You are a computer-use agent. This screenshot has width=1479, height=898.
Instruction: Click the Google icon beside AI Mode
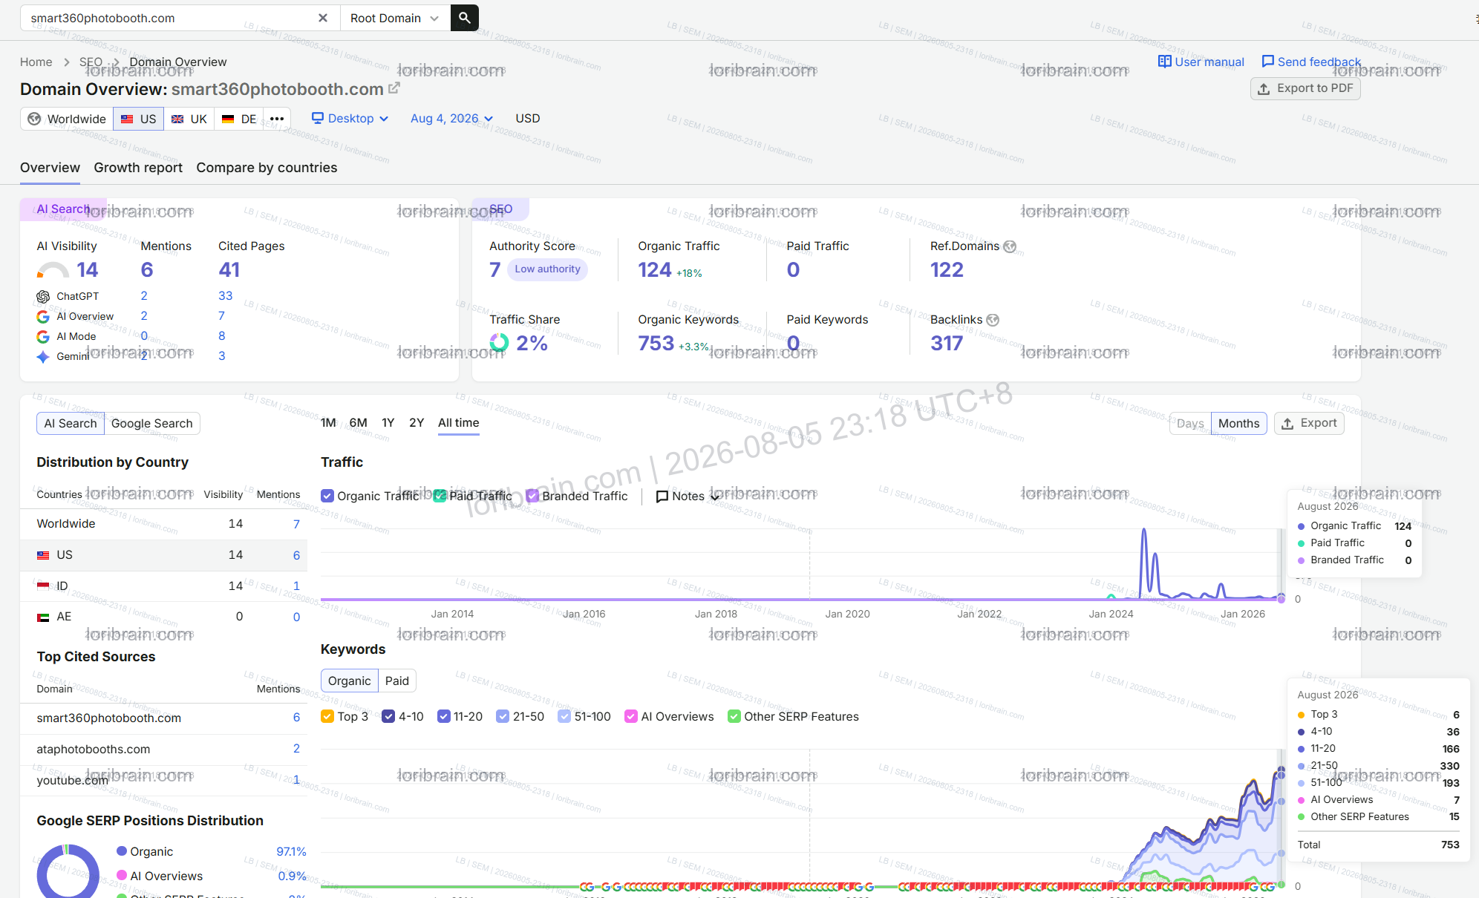tap(43, 336)
